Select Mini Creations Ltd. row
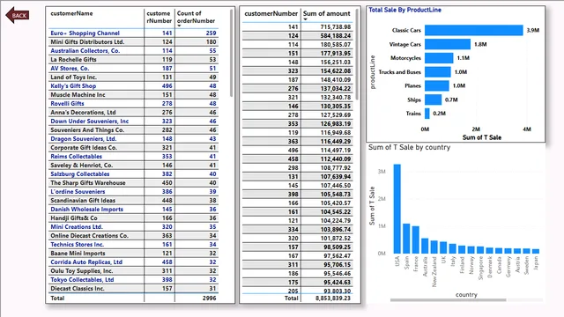The height and width of the screenshot is (317, 564). (133, 227)
